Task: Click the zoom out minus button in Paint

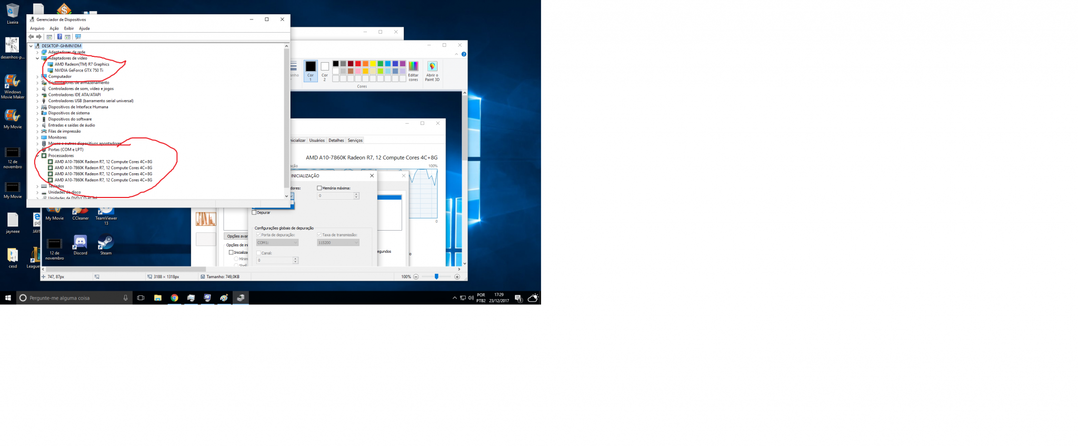Action: 416,276
